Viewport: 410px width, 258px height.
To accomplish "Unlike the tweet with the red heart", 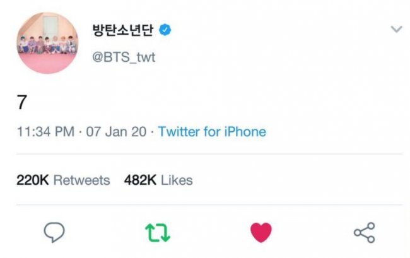I will [x=261, y=232].
